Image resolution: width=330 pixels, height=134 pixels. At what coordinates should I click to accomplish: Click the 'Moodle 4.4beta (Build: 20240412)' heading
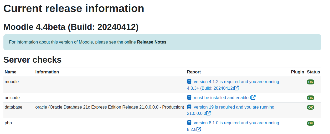[x=71, y=27]
